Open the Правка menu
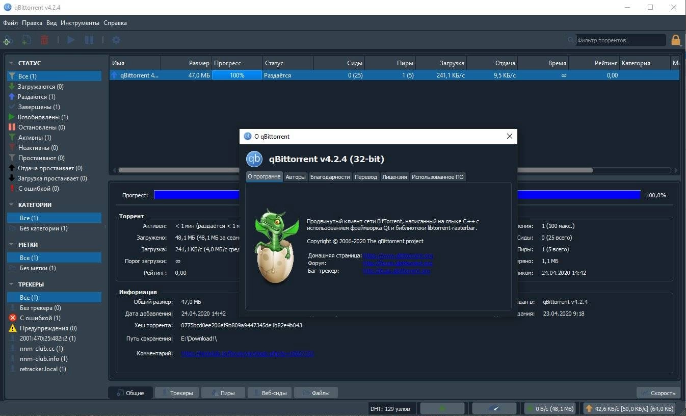Viewport: 686px width, 416px height. 32,23
